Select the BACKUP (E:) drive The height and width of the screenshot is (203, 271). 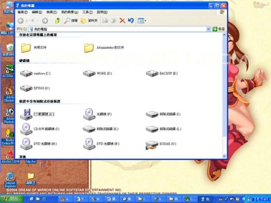[x=162, y=73]
